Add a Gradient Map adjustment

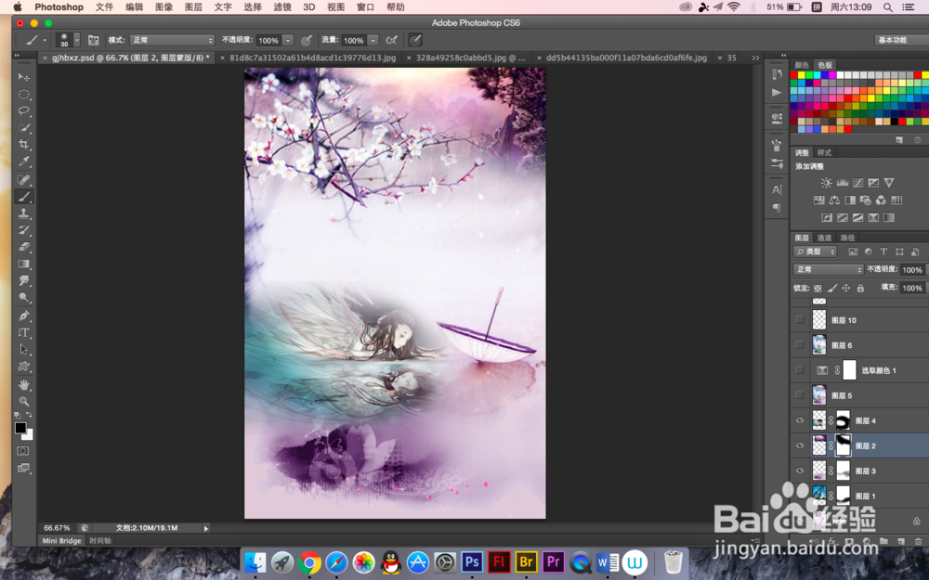889,218
